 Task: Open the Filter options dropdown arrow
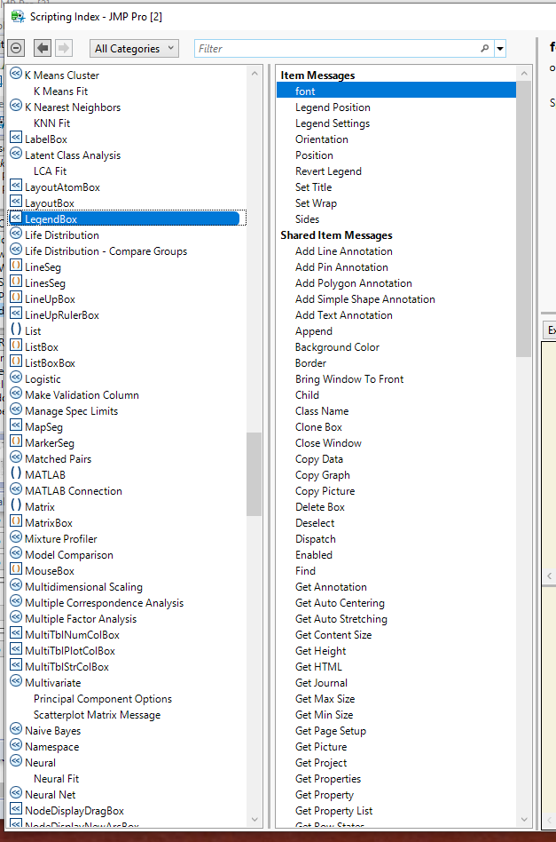pyautogui.click(x=500, y=48)
